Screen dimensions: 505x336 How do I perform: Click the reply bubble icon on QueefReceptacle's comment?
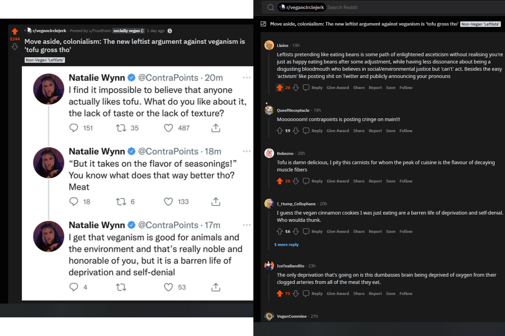point(306,131)
